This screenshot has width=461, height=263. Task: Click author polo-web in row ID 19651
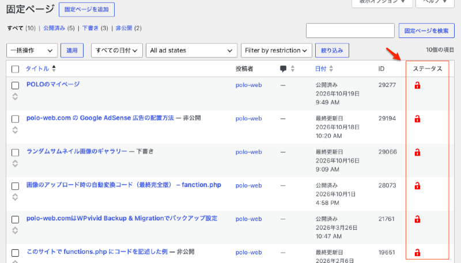249,253
